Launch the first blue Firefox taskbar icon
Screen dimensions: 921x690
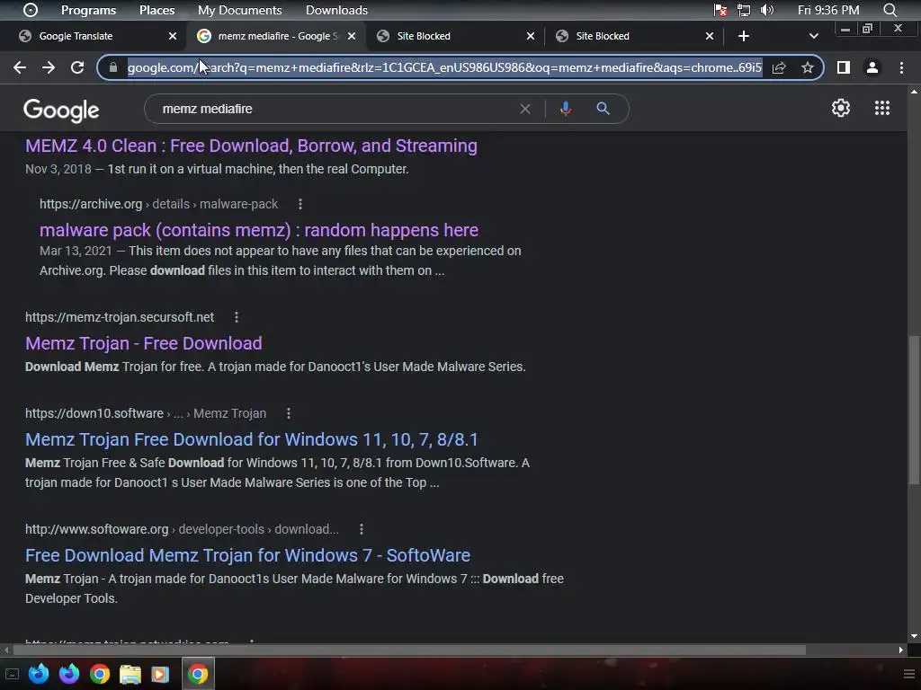[39, 674]
